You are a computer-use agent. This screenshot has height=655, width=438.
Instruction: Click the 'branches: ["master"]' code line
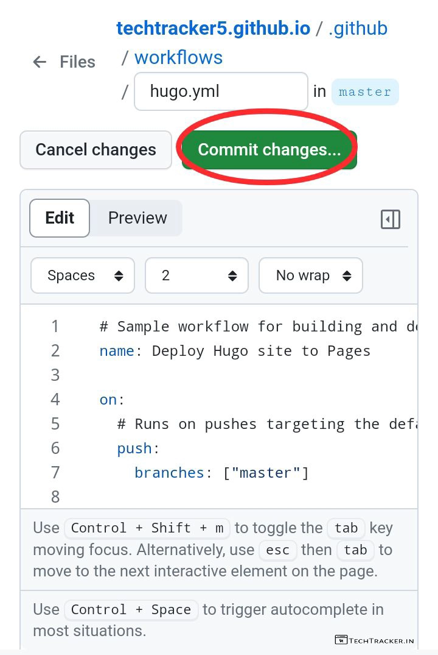(x=221, y=473)
